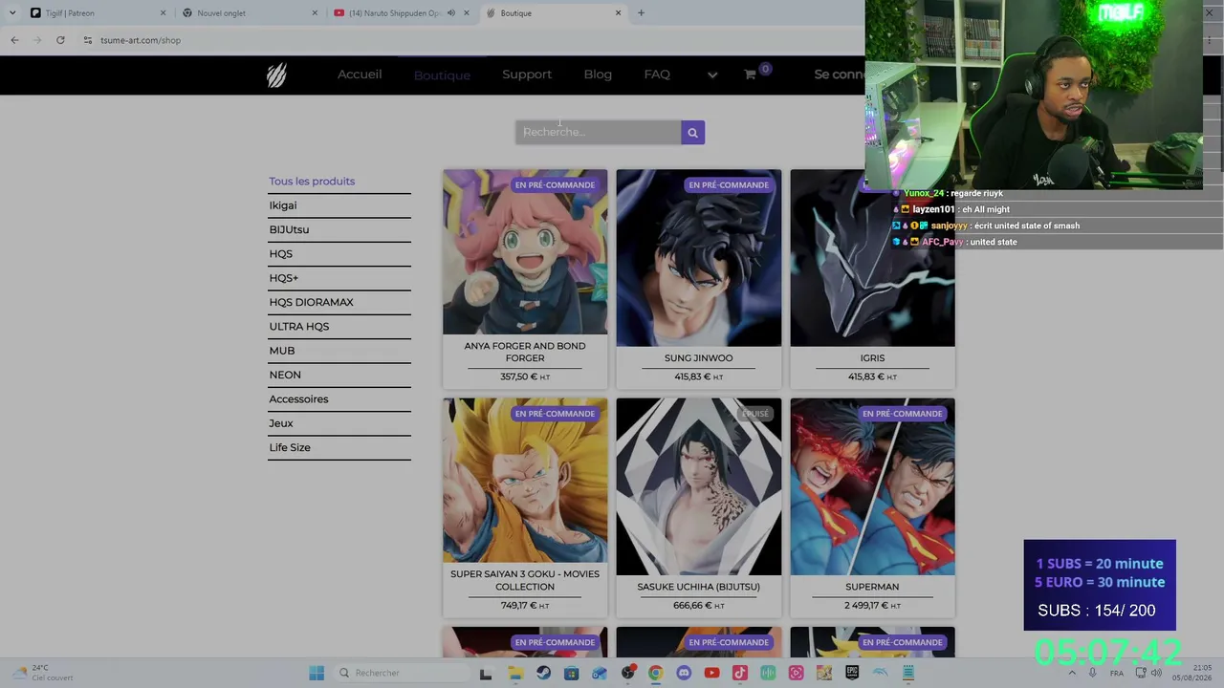Open the shopping cart icon
Image resolution: width=1224 pixels, height=688 pixels.
pyautogui.click(x=751, y=75)
